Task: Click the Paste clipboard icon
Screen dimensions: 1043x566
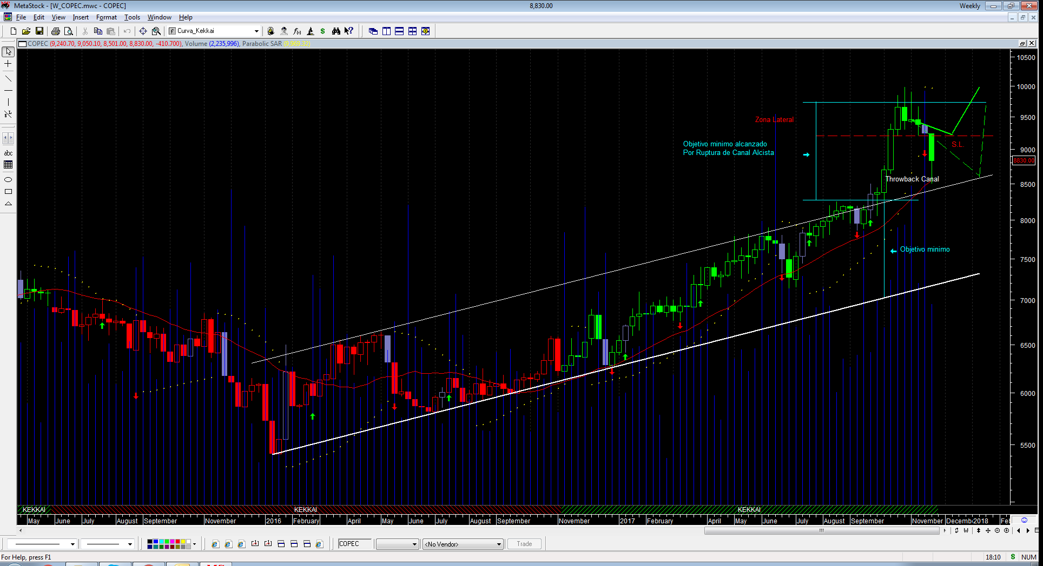Action: coord(111,31)
